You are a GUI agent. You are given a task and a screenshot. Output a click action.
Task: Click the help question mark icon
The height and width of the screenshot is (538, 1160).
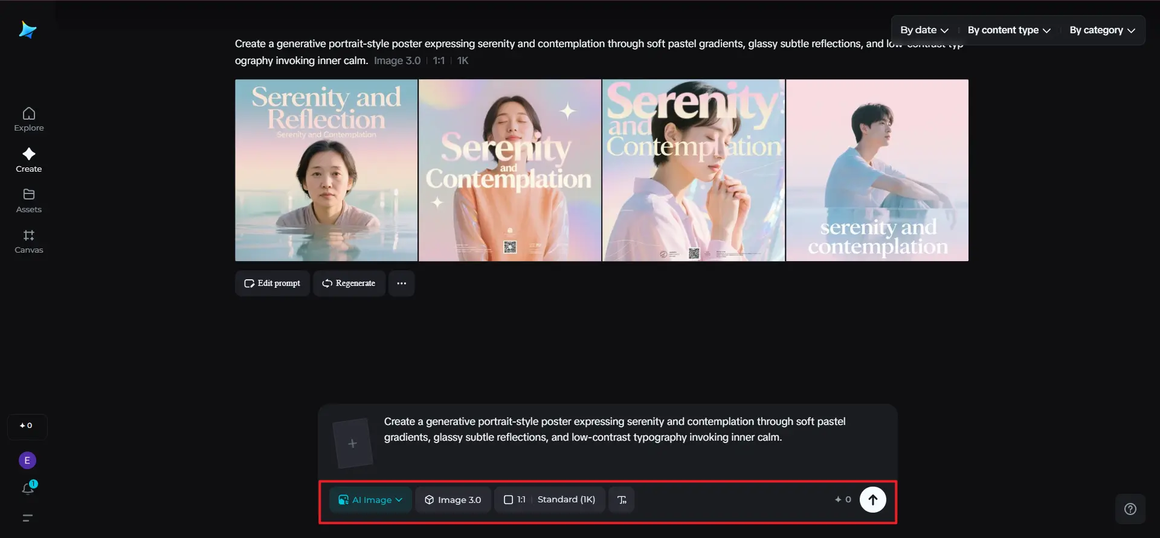tap(1130, 509)
